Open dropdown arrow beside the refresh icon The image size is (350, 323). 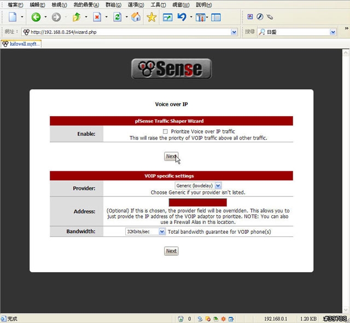(x=126, y=17)
